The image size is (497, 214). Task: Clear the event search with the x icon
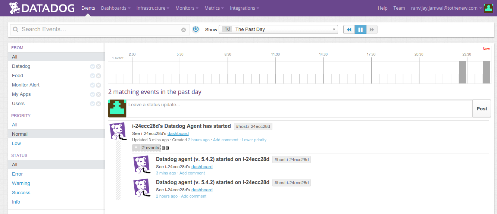tap(184, 30)
